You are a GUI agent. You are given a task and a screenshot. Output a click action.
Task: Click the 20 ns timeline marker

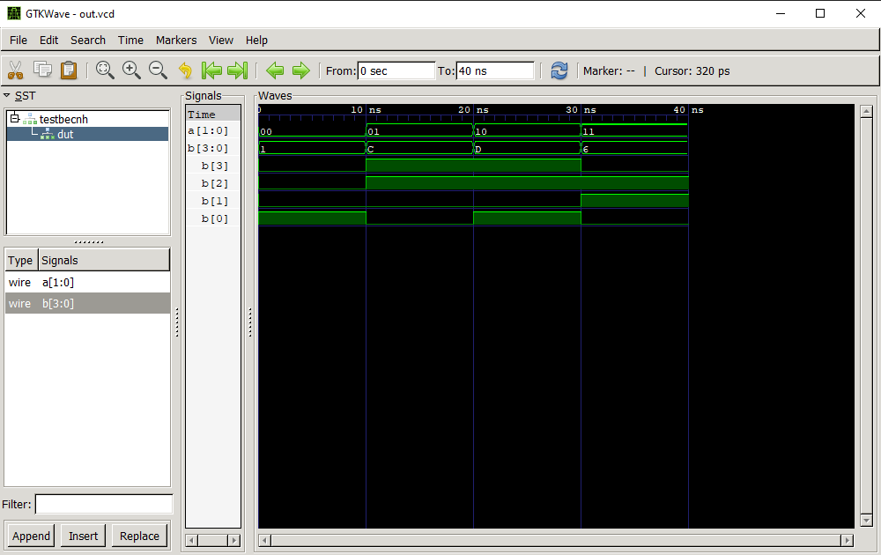click(x=472, y=110)
